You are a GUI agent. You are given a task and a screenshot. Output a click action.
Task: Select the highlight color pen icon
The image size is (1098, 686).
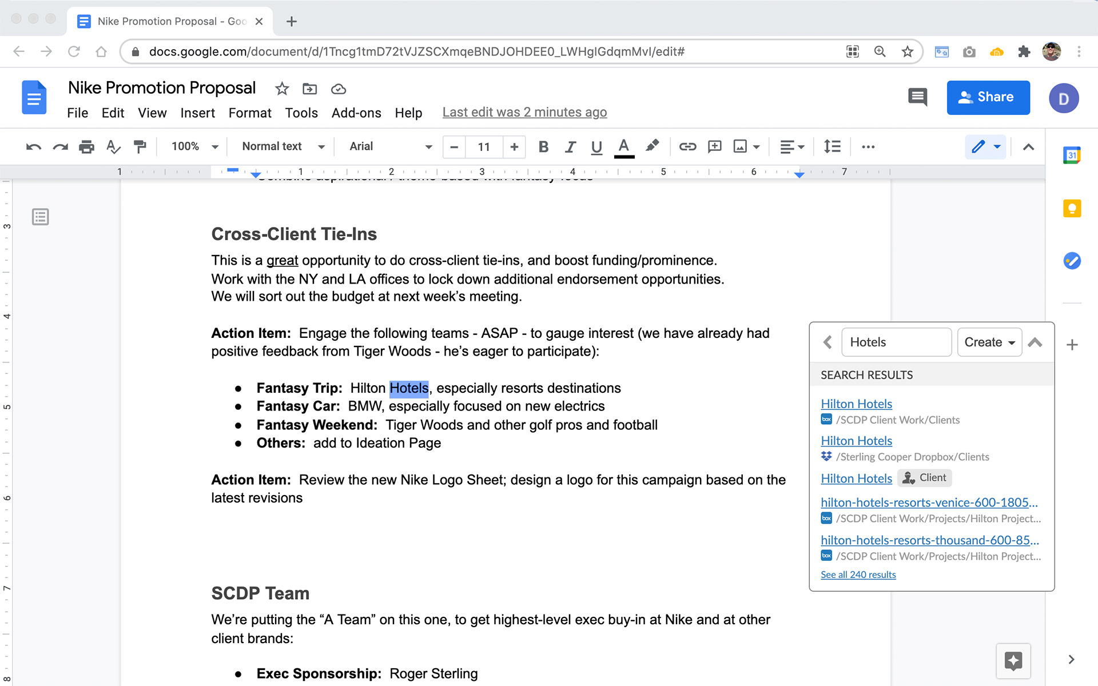[x=652, y=146]
